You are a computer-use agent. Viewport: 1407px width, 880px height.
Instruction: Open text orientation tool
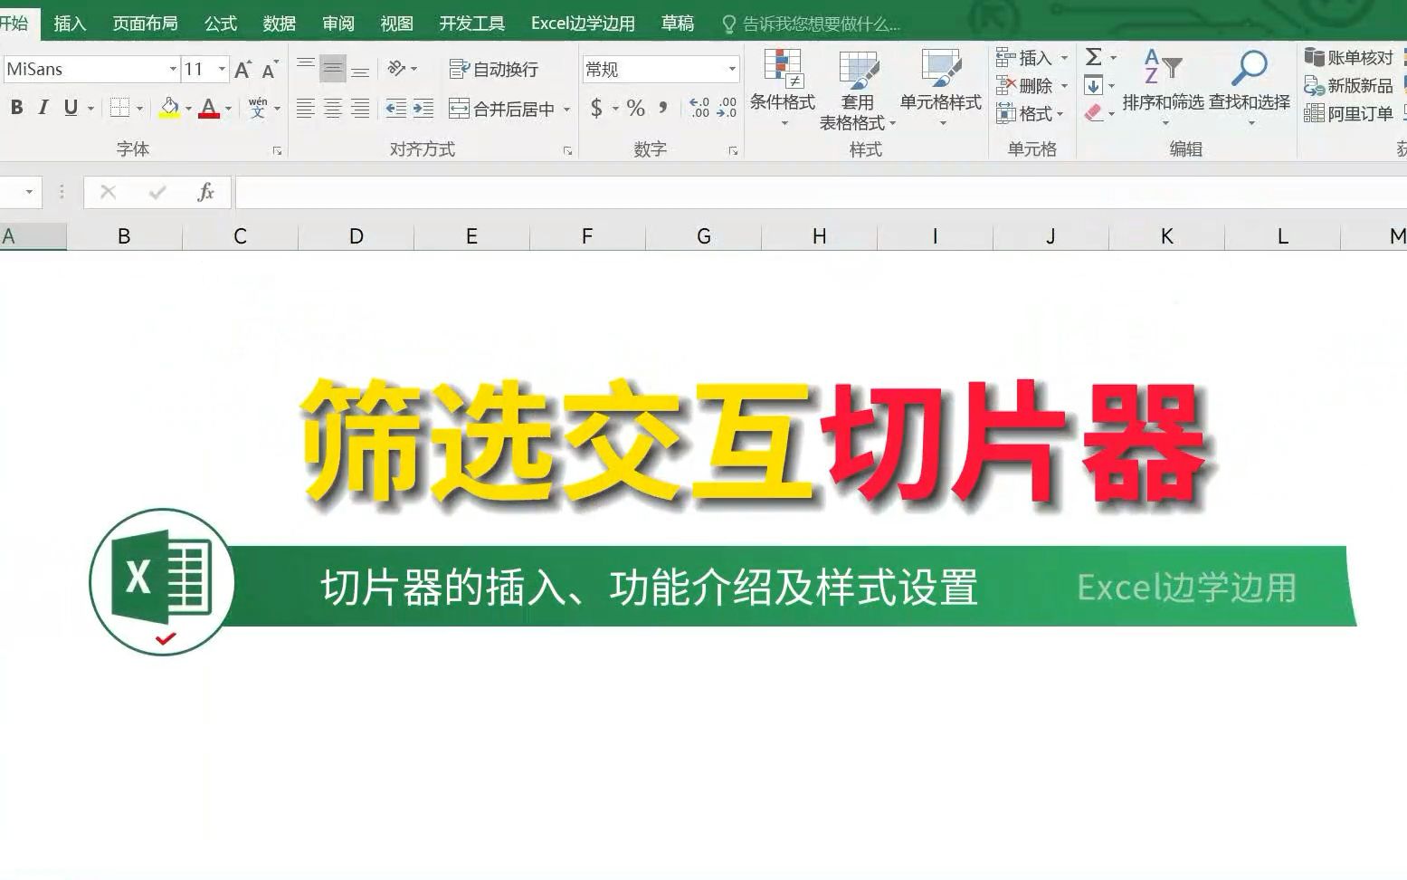pos(398,68)
